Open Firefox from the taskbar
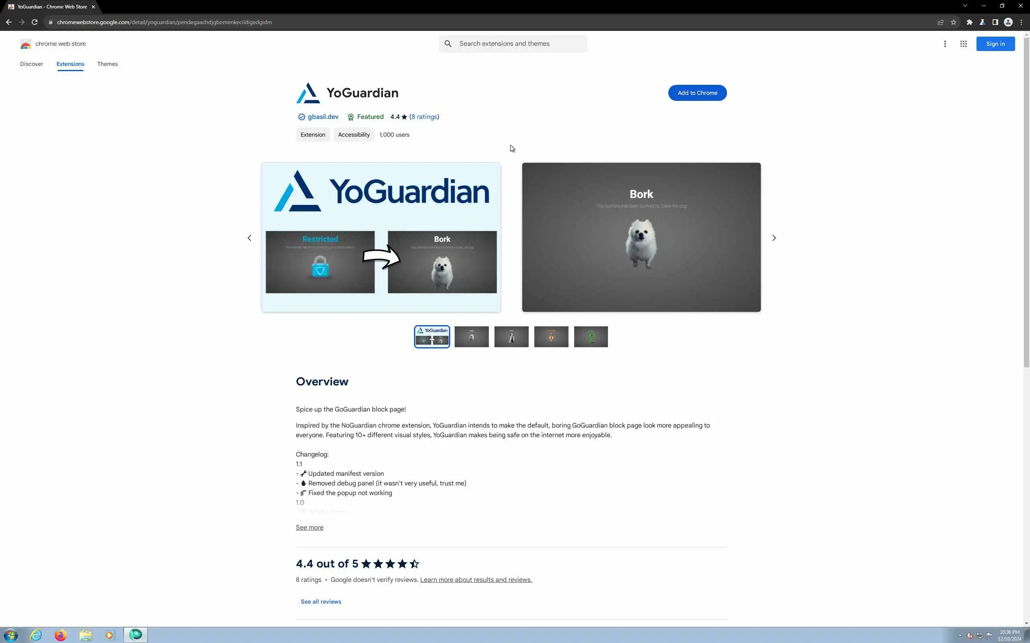The image size is (1030, 643). (60, 635)
